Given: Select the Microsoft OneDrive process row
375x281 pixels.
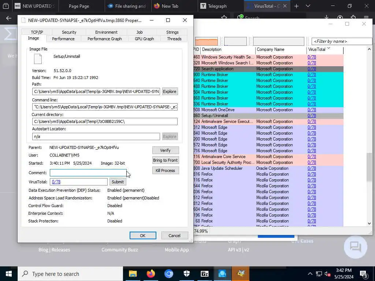Looking at the screenshot, I should pyautogui.click(x=268, y=110).
